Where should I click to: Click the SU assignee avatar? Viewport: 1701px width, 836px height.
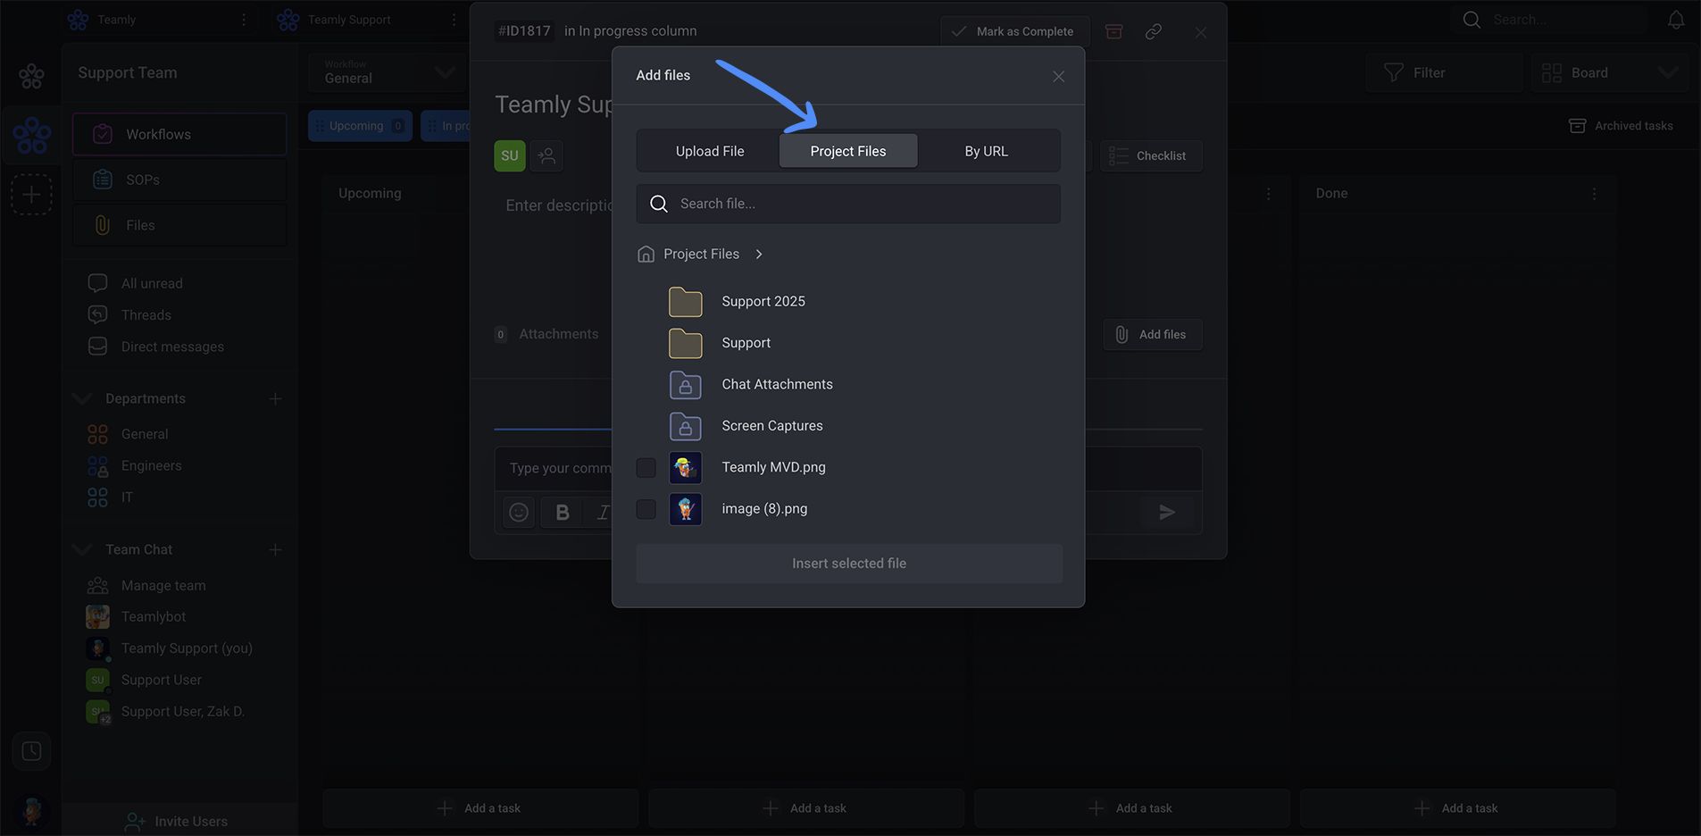510,155
